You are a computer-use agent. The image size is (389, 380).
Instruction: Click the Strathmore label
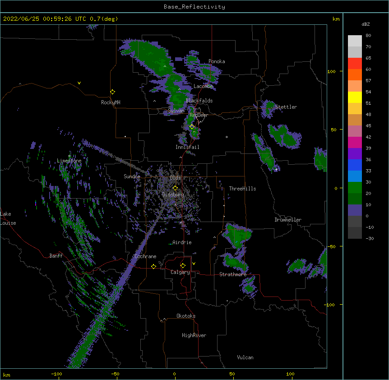coord(233,274)
